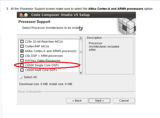Click the processor list scrollbar thumb

(x=81, y=52)
